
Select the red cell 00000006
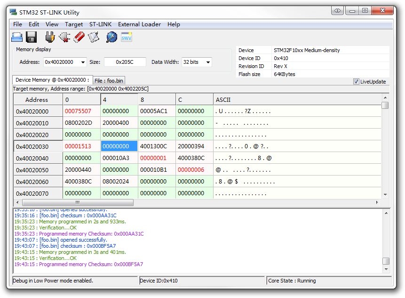click(194, 170)
